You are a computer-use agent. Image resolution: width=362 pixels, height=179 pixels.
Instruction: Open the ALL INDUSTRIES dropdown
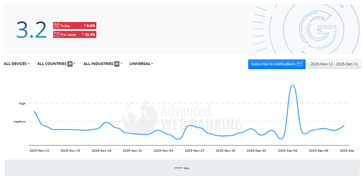click(103, 64)
